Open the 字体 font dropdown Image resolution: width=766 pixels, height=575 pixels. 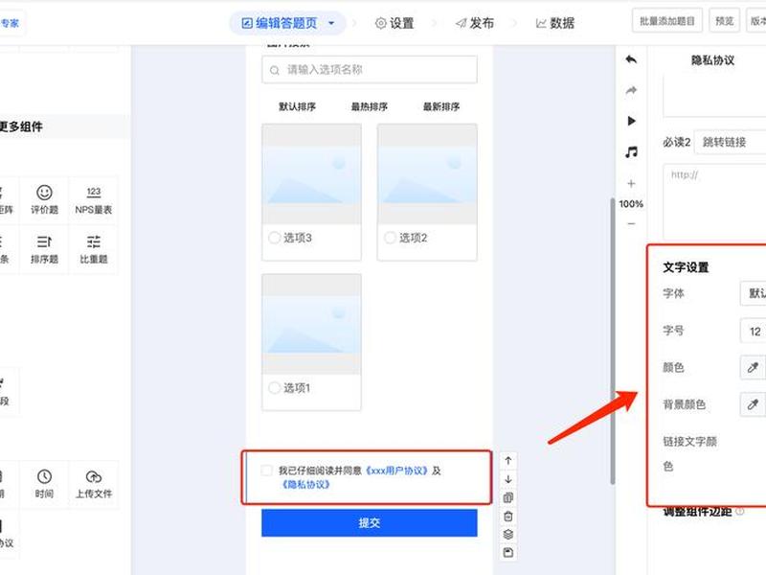pyautogui.click(x=753, y=293)
